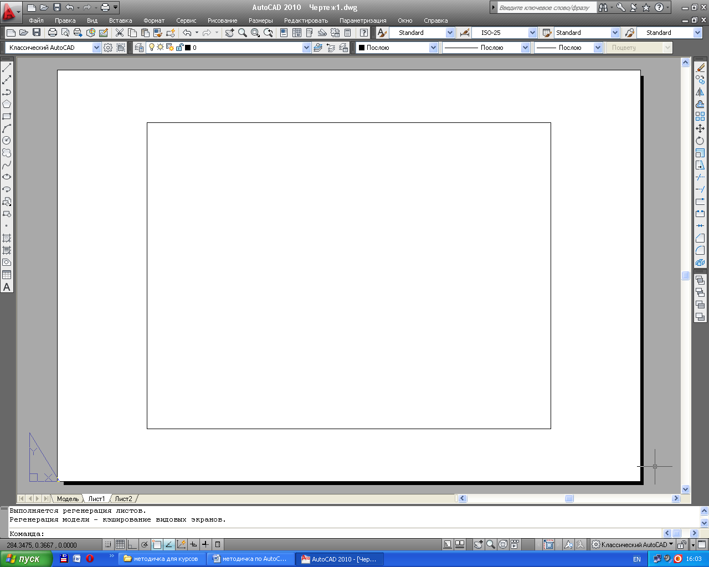Screen dimensions: 709x567
Task: Open the Layer Properties Manager icon
Action: coord(138,48)
